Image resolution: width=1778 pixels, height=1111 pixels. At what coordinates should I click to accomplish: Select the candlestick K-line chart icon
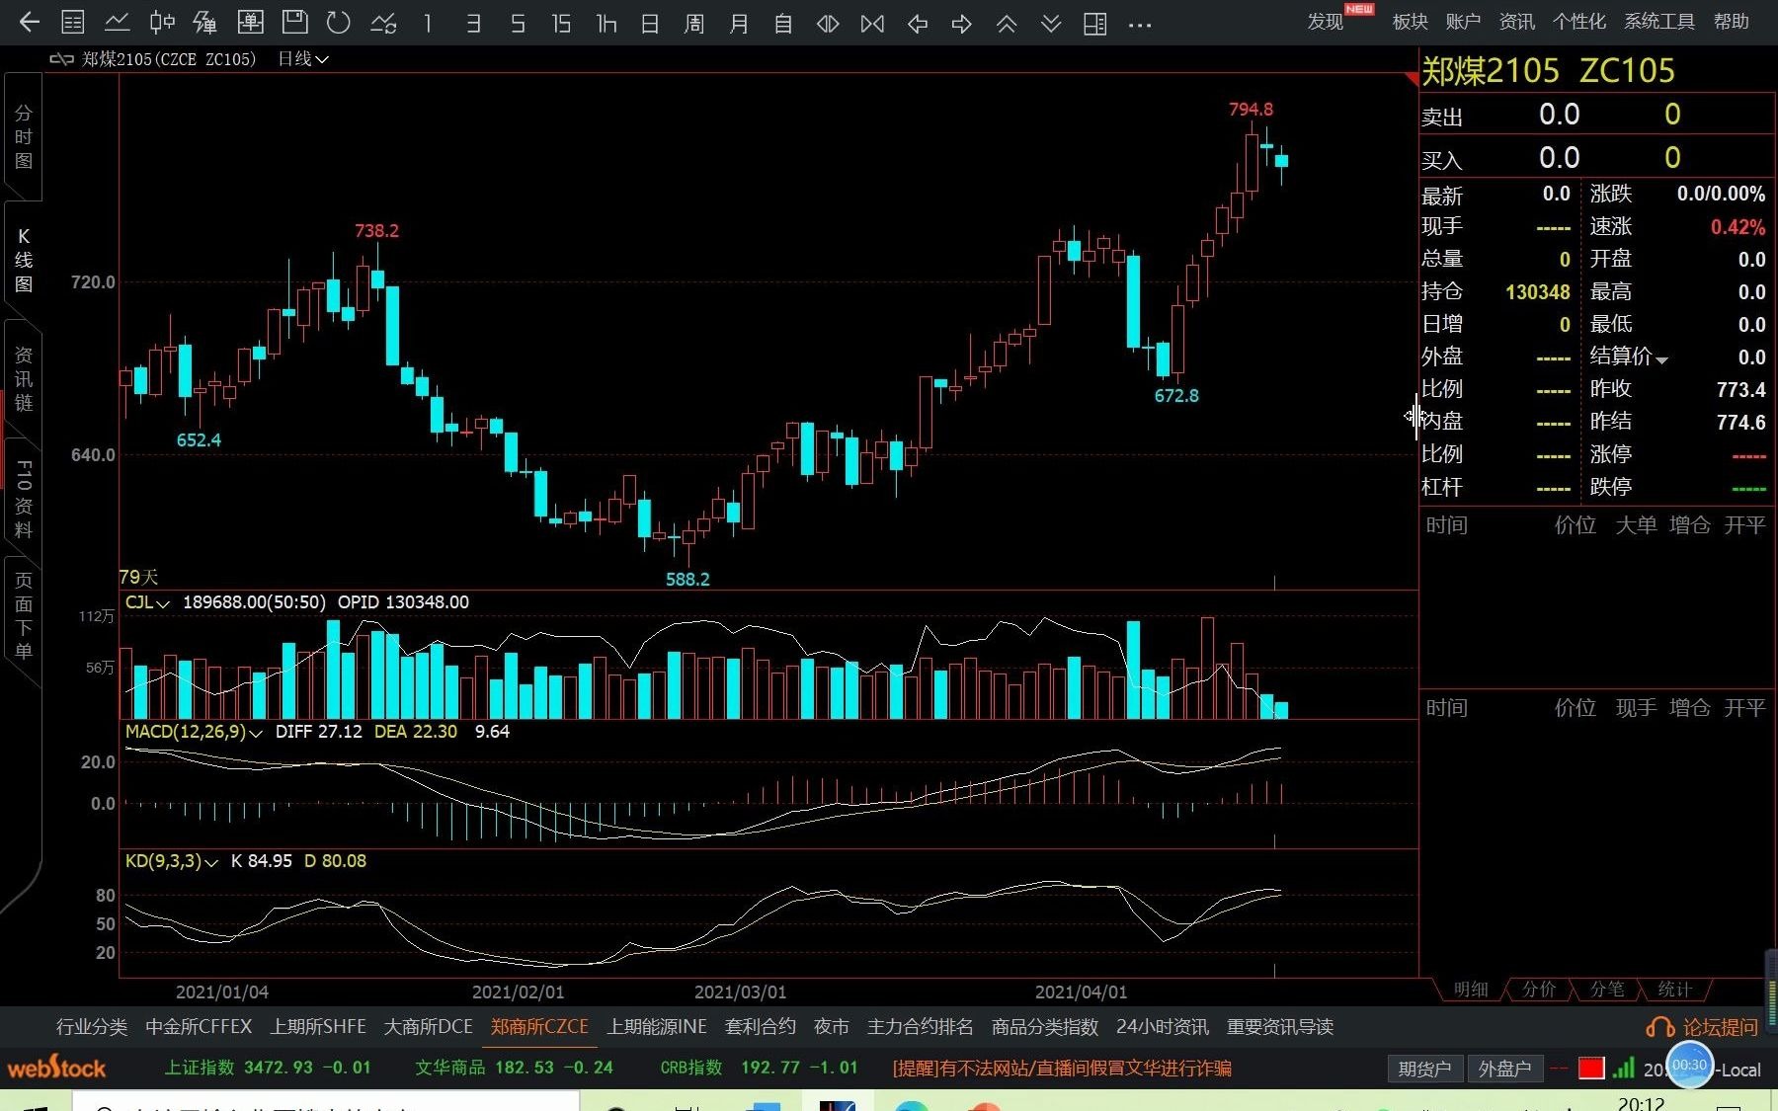pos(162,22)
